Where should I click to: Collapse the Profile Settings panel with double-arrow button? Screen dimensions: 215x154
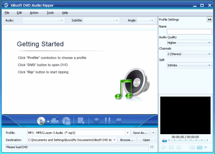(x=209, y=19)
